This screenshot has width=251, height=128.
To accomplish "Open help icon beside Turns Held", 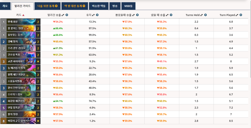I will tap(205, 15).
